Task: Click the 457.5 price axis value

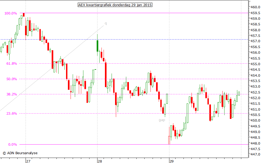Action: tap(255, 36)
